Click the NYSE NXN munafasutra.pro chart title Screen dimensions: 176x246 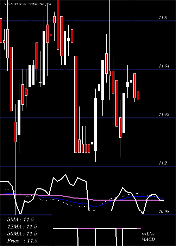(27, 4)
